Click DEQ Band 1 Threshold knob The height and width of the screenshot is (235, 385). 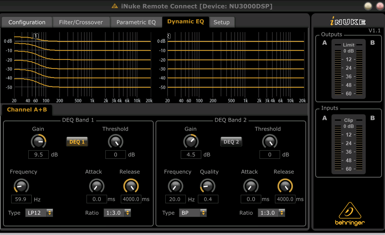point(115,142)
